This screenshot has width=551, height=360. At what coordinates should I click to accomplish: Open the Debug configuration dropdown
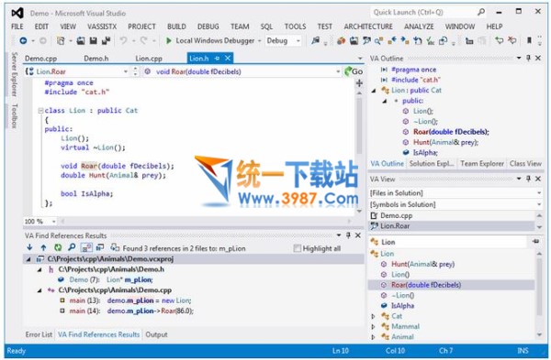284,40
